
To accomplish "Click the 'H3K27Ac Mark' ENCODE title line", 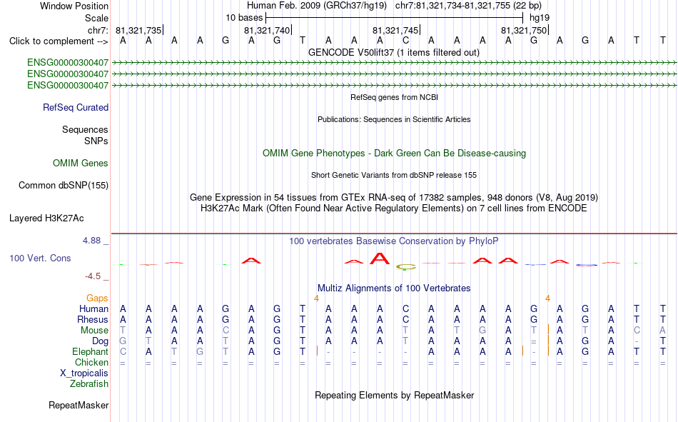I will [394, 209].
